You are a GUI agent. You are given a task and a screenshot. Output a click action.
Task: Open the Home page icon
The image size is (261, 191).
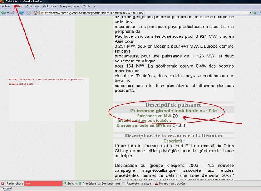pyautogui.click(x=35, y=13)
